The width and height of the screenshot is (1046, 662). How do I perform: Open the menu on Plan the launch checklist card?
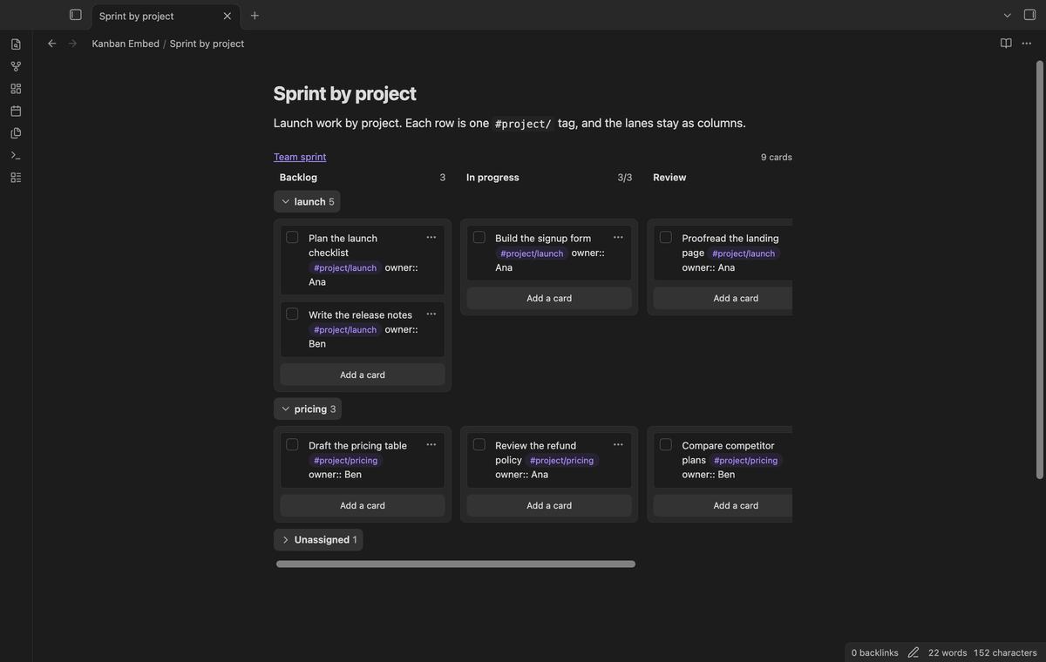pyautogui.click(x=431, y=237)
